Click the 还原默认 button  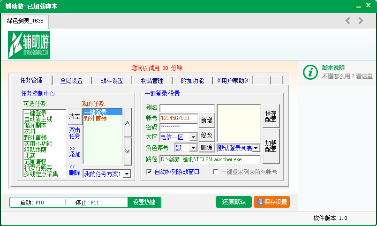click(234, 202)
